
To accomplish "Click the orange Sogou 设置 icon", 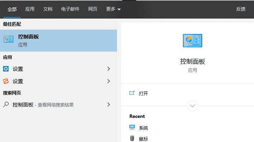I will point(6,81).
